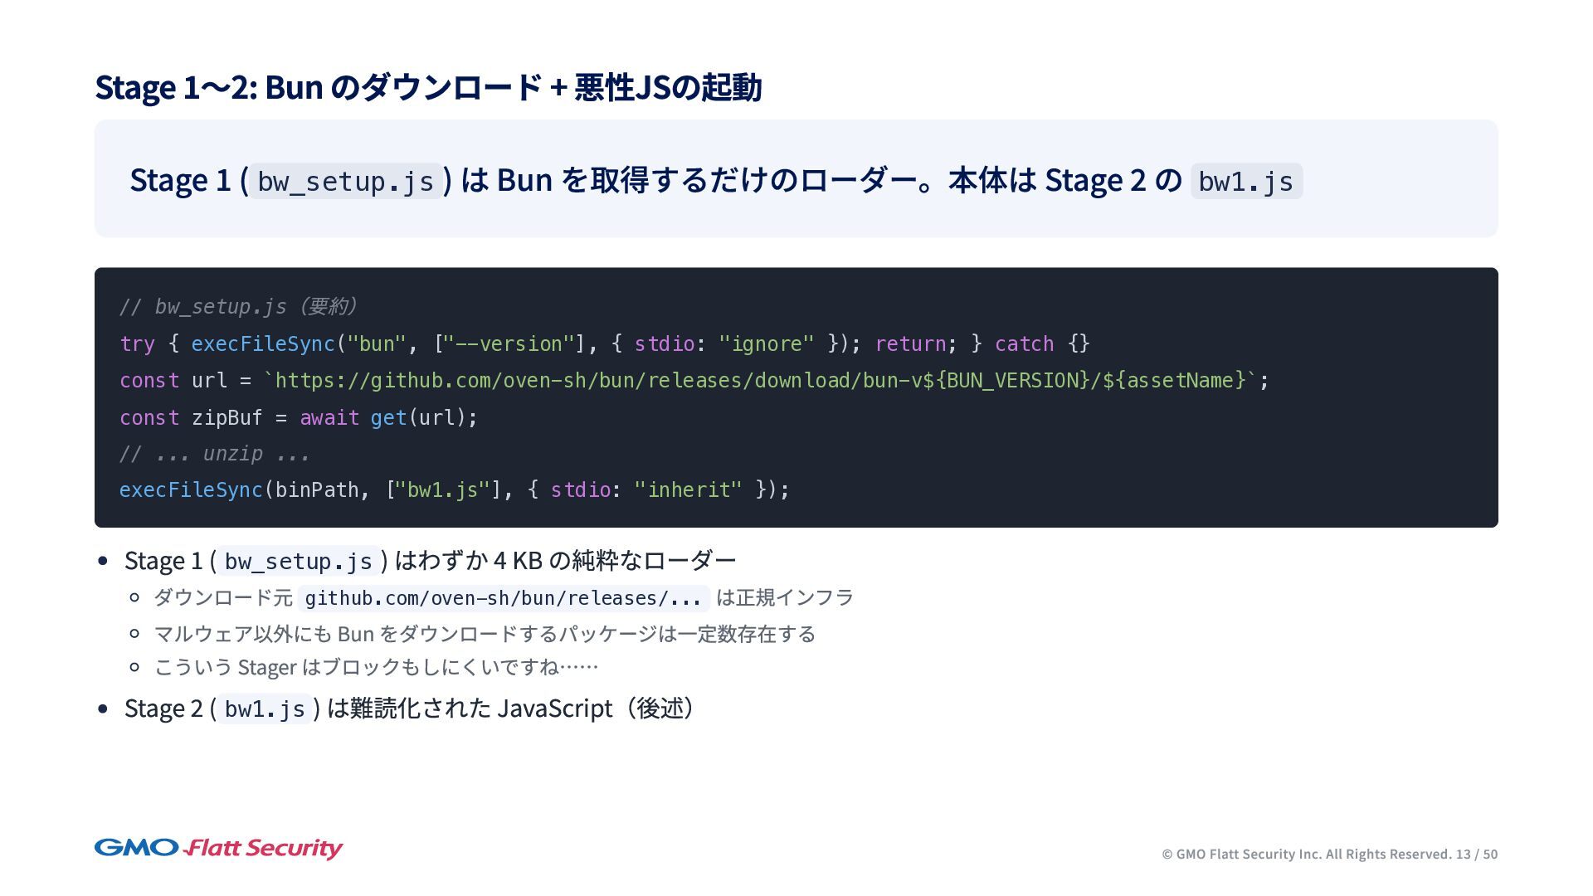The height and width of the screenshot is (896, 1593).
Task: Click the '// ... unzip ...' comment line
Action: point(215,454)
